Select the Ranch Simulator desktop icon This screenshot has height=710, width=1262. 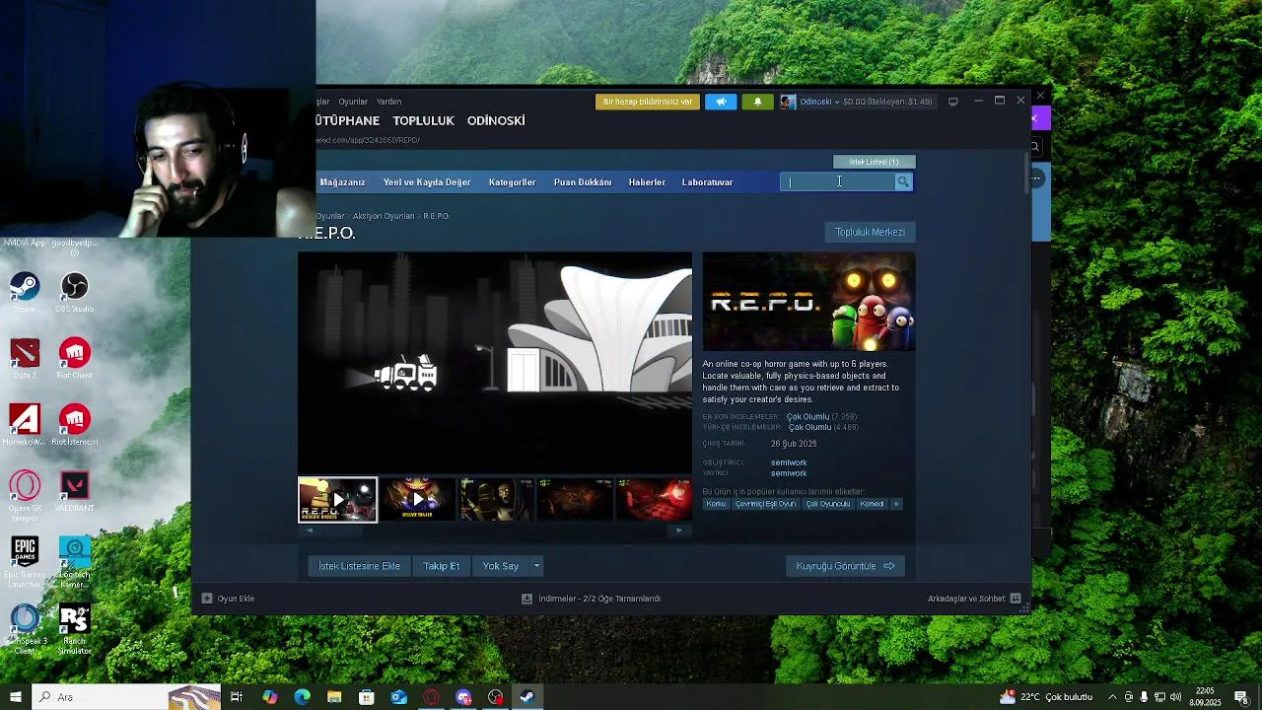pos(74,630)
